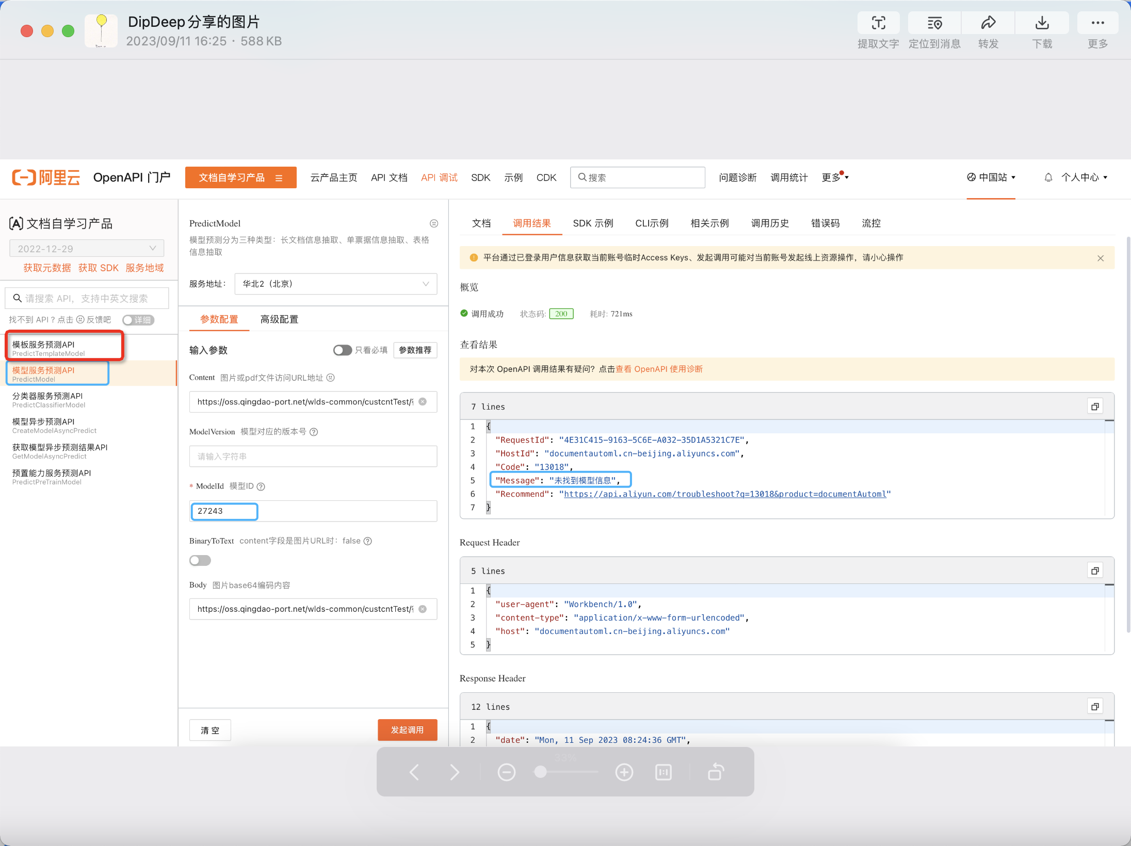
Task: Click the 参数推荐 button
Action: [x=415, y=350]
